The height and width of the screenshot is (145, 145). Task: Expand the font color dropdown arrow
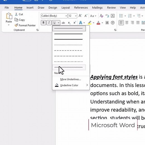point(102,23)
